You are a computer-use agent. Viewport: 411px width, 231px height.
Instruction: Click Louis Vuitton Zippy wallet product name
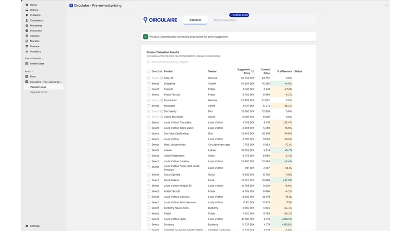(178, 128)
